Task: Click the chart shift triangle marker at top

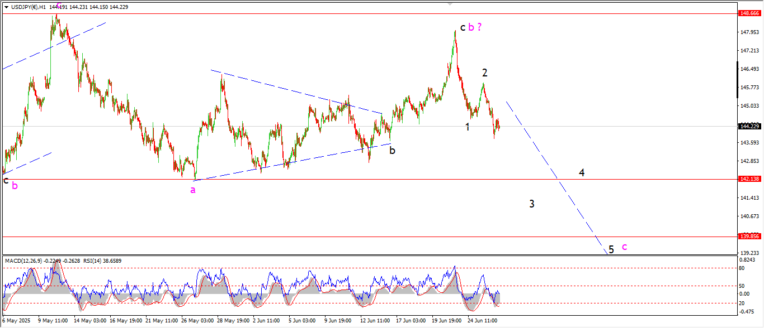Action: tap(450, 3)
